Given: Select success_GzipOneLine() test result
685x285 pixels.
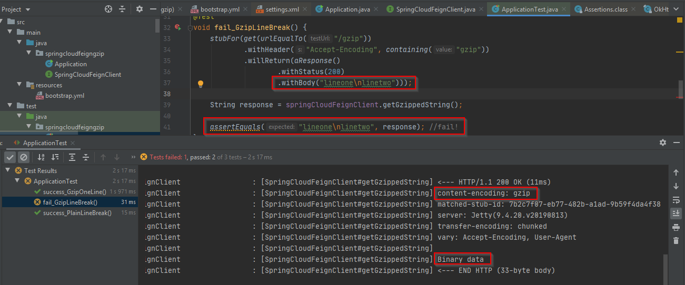Looking at the screenshot, I should (x=74, y=192).
